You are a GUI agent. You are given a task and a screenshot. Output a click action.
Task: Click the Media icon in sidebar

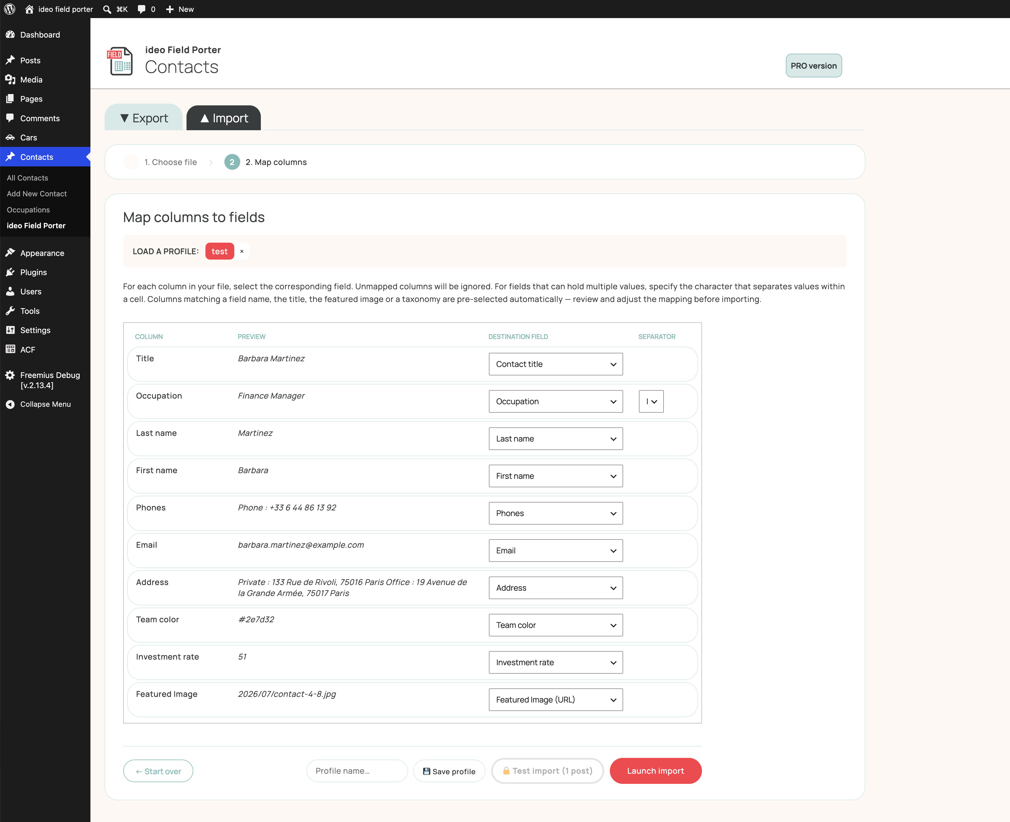pyautogui.click(x=10, y=80)
